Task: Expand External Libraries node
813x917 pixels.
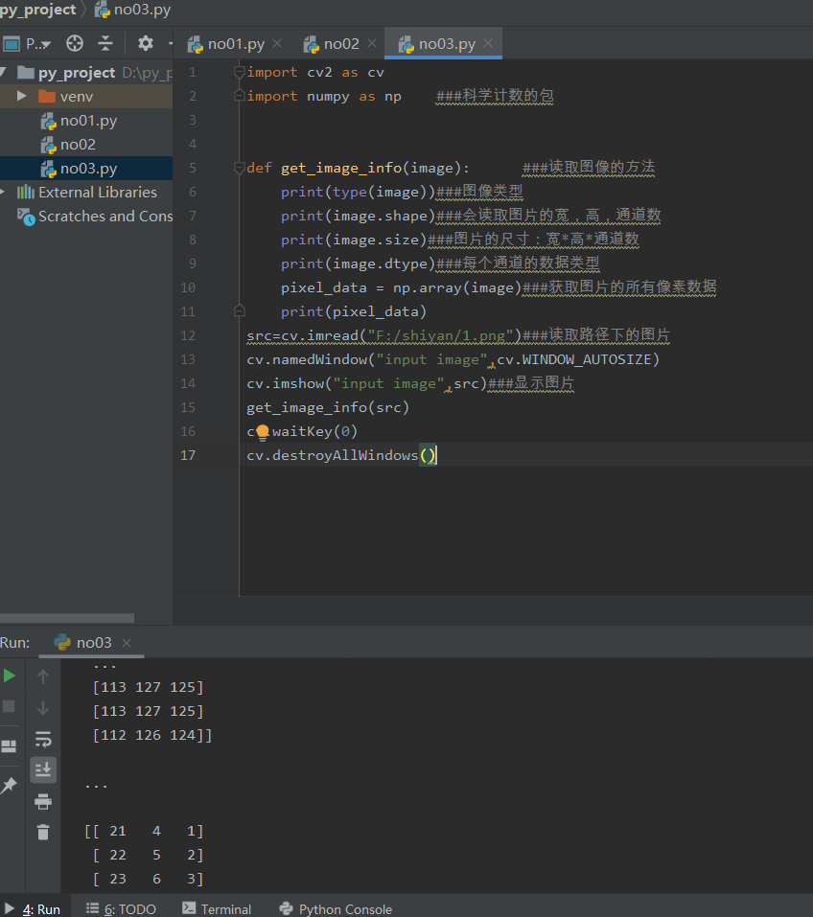Action: [x=4, y=192]
